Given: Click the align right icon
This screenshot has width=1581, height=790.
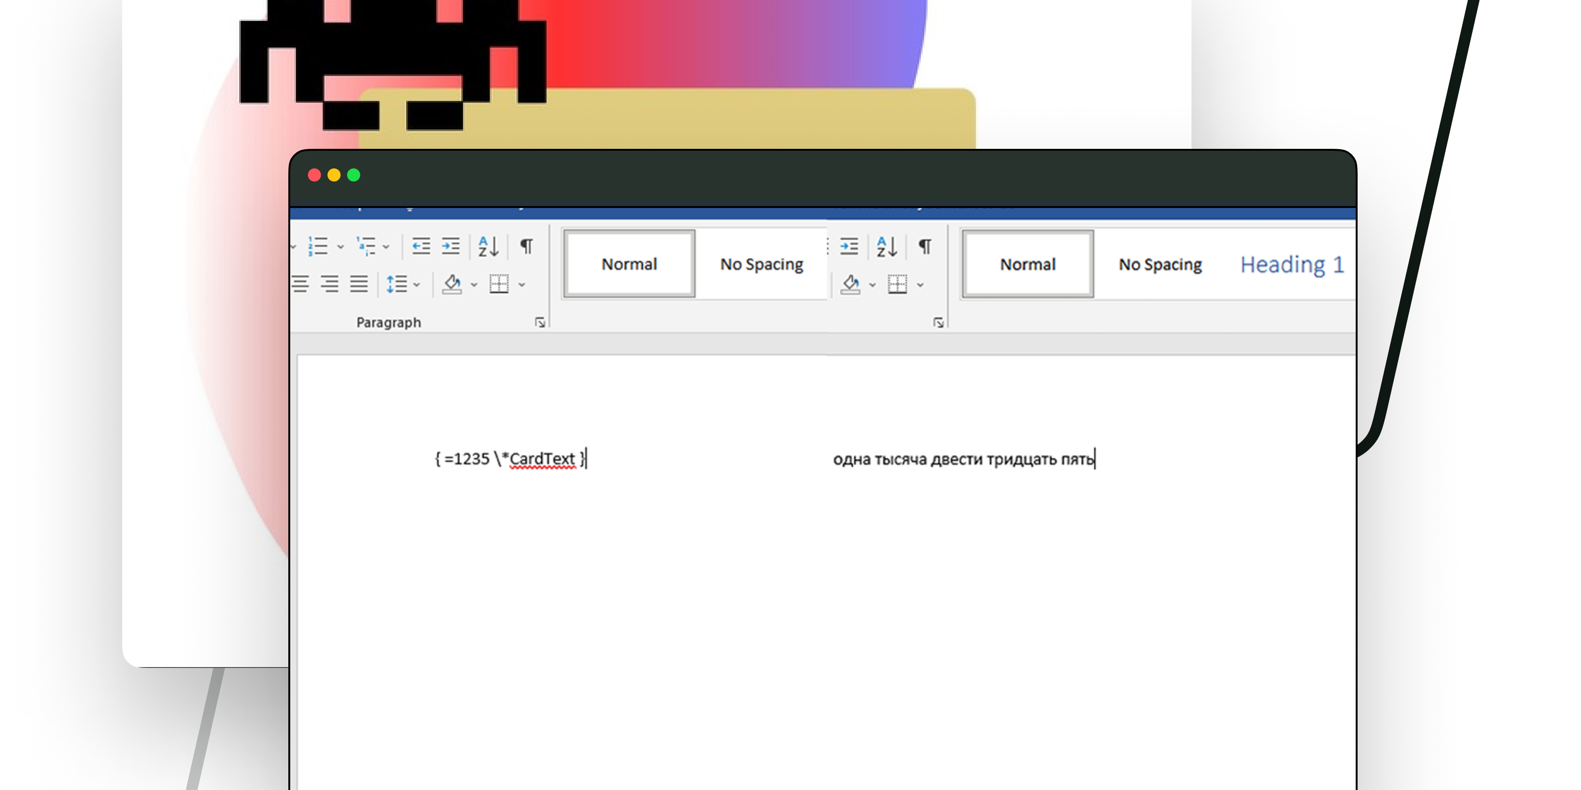Looking at the screenshot, I should (329, 284).
